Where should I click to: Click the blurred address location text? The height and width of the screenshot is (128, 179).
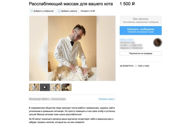click(x=48, y=99)
